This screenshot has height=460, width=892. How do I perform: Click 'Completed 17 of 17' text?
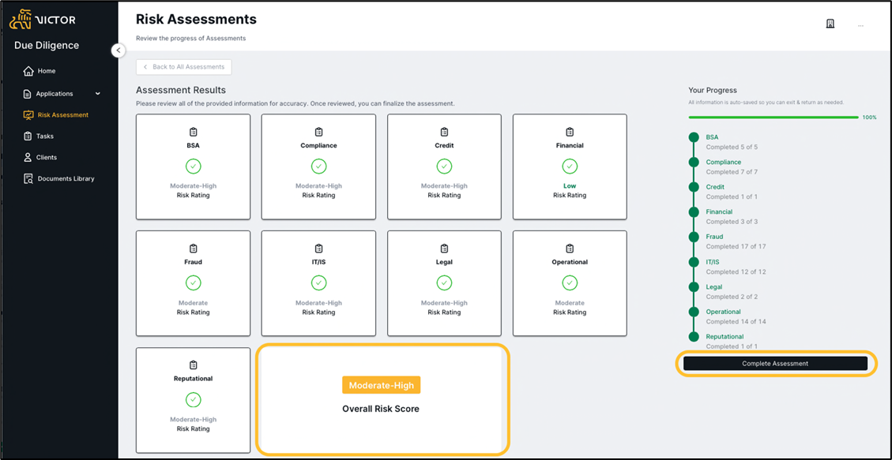736,246
